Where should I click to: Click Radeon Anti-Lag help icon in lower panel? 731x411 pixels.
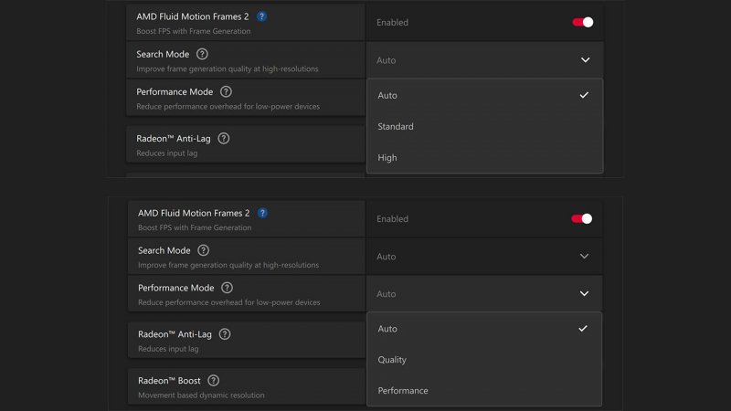[x=225, y=334]
